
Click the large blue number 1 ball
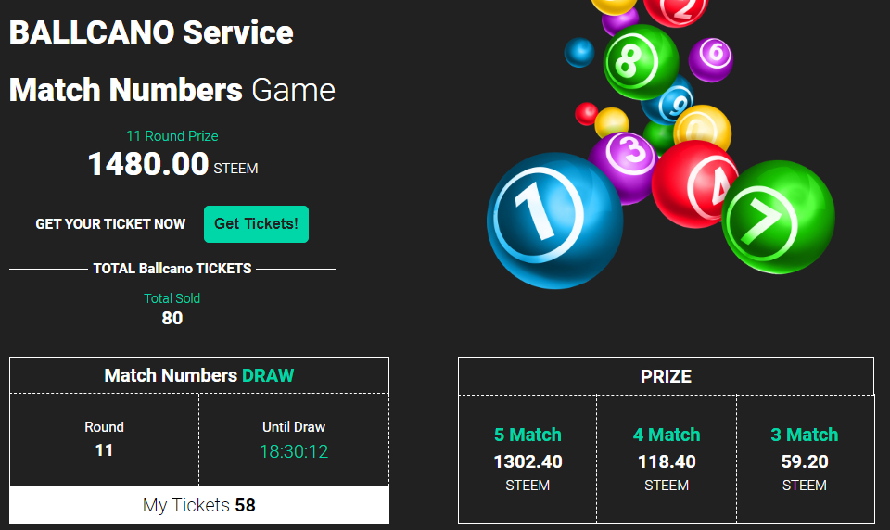tap(554, 221)
